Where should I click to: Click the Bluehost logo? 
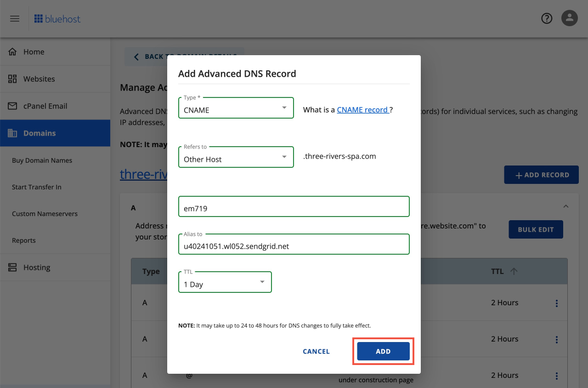(x=57, y=18)
